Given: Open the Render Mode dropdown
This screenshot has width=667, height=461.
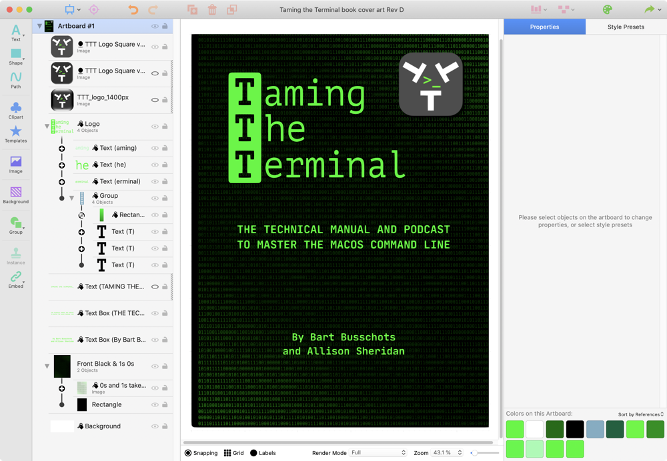Looking at the screenshot, I should pyautogui.click(x=378, y=453).
